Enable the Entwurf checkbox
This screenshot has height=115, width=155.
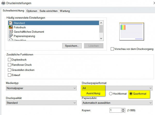(x=9, y=75)
